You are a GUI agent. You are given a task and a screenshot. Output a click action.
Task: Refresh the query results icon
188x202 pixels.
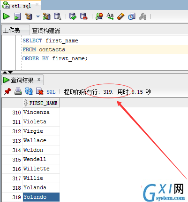29,91
